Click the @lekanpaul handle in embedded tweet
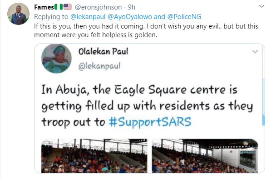 click(x=99, y=66)
